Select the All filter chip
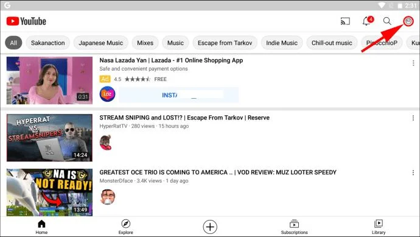The width and height of the screenshot is (420, 237). coord(13,43)
